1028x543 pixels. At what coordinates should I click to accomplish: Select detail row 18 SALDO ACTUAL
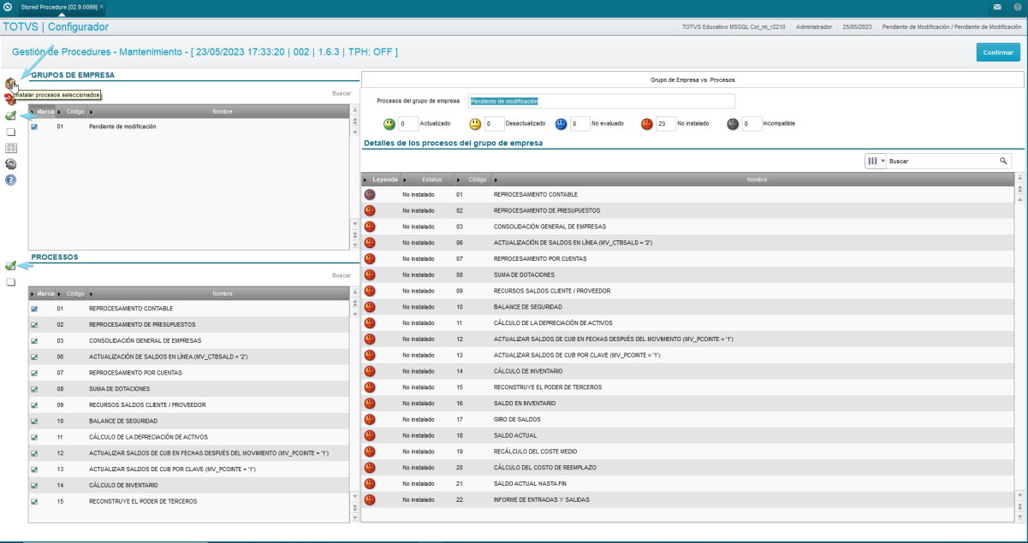[x=687, y=435]
